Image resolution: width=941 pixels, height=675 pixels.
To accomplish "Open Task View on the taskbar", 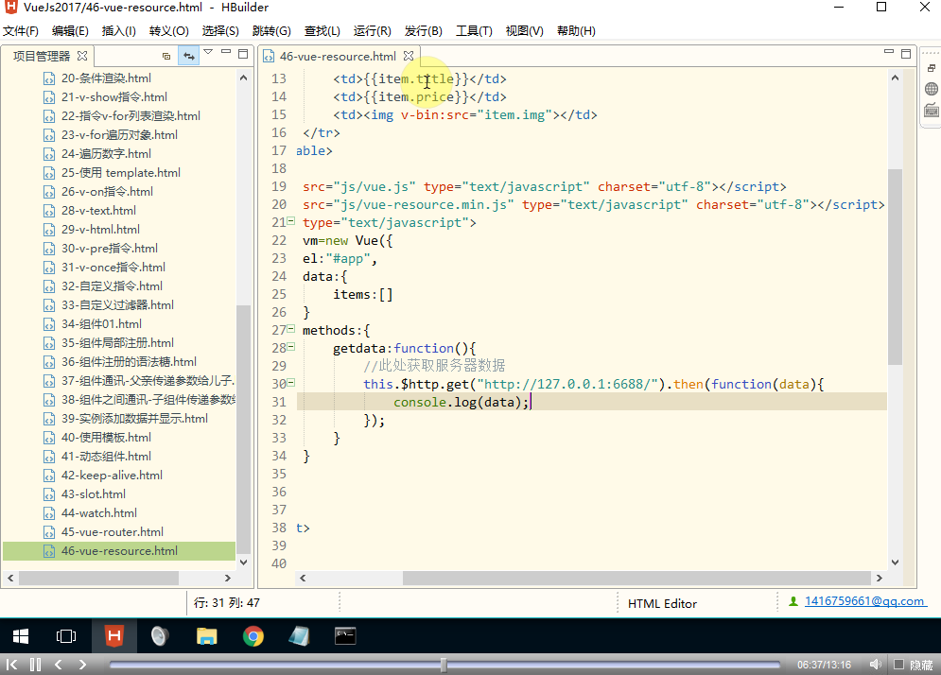I will point(66,636).
